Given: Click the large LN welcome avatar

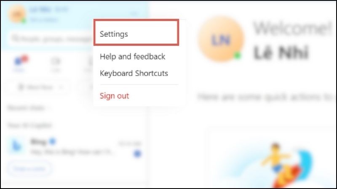Looking at the screenshot, I should click(x=221, y=40).
